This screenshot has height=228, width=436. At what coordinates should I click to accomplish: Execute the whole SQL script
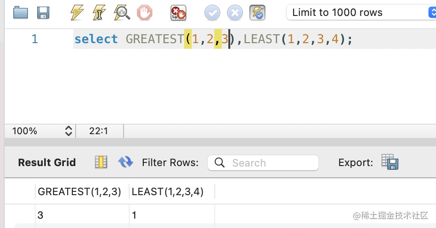coord(77,13)
